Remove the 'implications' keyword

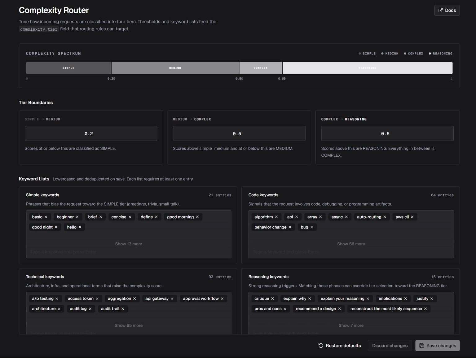click(x=406, y=299)
